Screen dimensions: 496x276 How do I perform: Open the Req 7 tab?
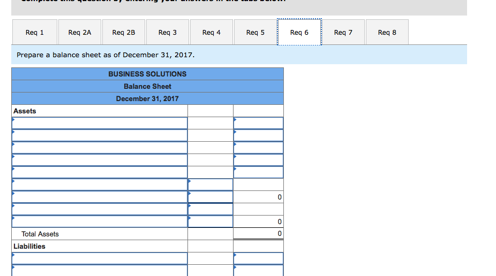coord(343,32)
